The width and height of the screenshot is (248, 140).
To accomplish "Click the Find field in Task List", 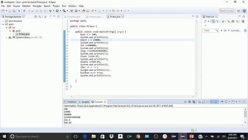I will point(211,30).
